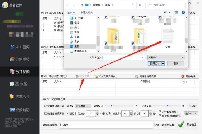Open the 组织 menu in file dialog
This screenshot has height=134, width=202.
pos(71,12)
